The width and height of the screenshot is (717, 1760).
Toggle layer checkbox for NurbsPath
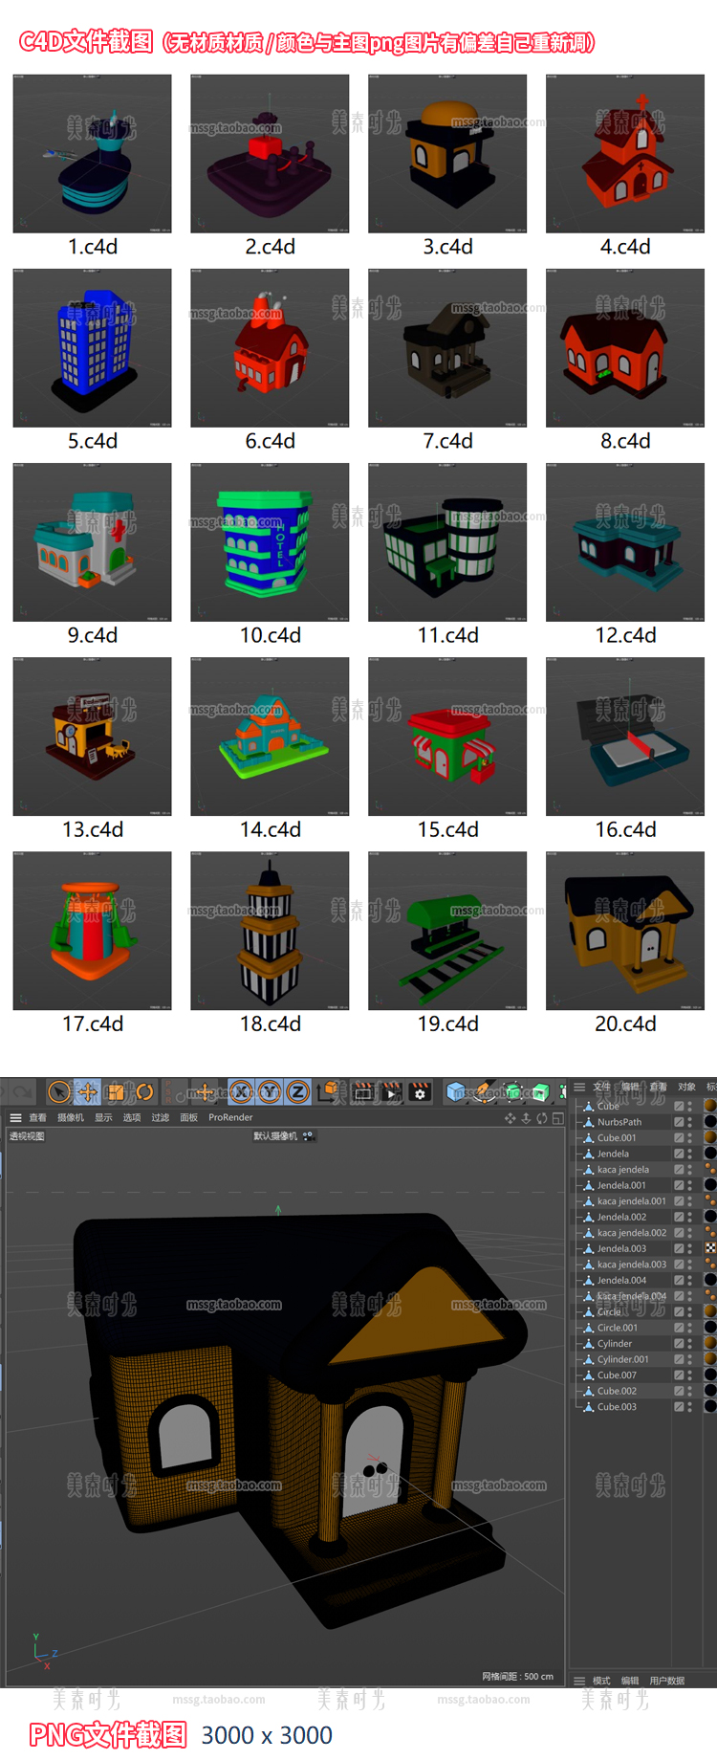[x=679, y=1122]
